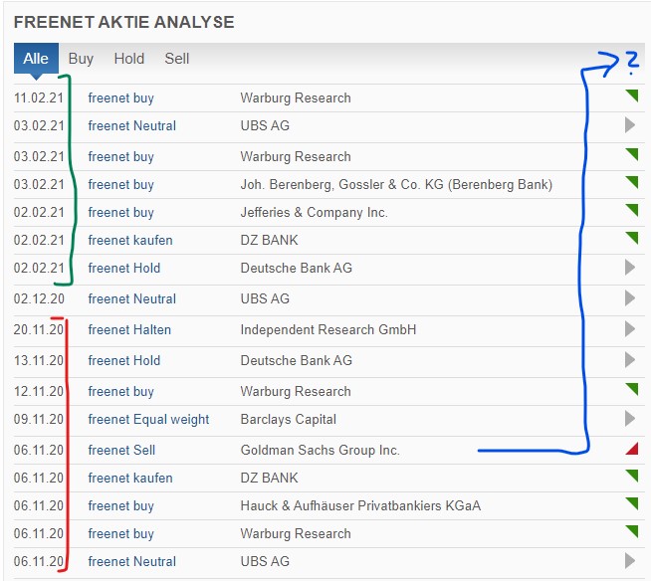This screenshot has height=581, width=651.
Task: Select Independent Research GmbH analyst name
Action: [x=328, y=330]
